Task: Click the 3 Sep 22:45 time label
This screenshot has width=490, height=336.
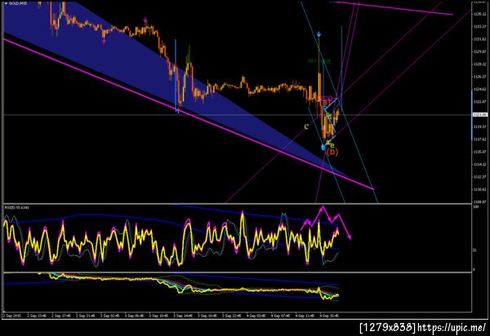Action: pyautogui.click(x=232, y=316)
